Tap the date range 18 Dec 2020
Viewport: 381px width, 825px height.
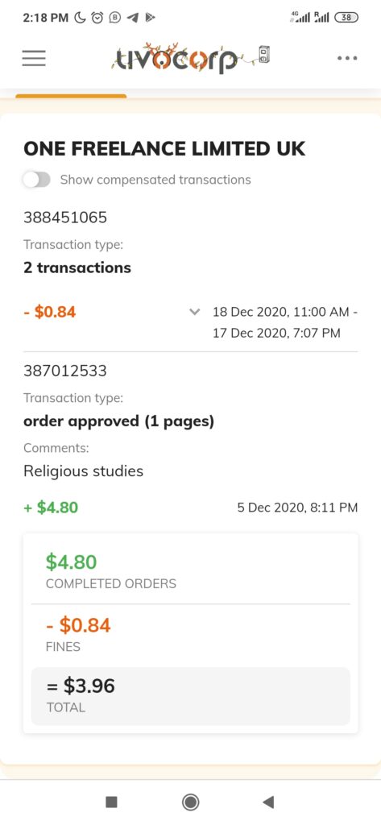284,322
